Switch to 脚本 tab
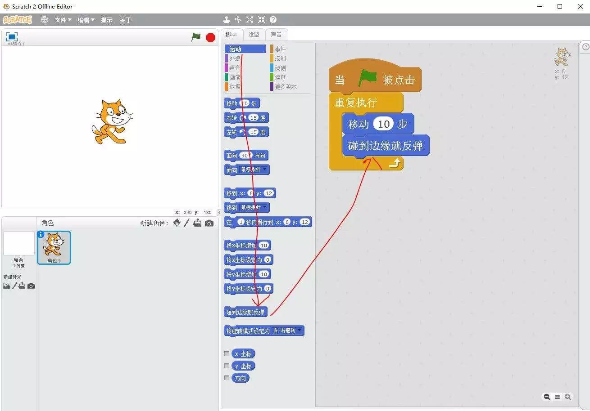 click(231, 35)
